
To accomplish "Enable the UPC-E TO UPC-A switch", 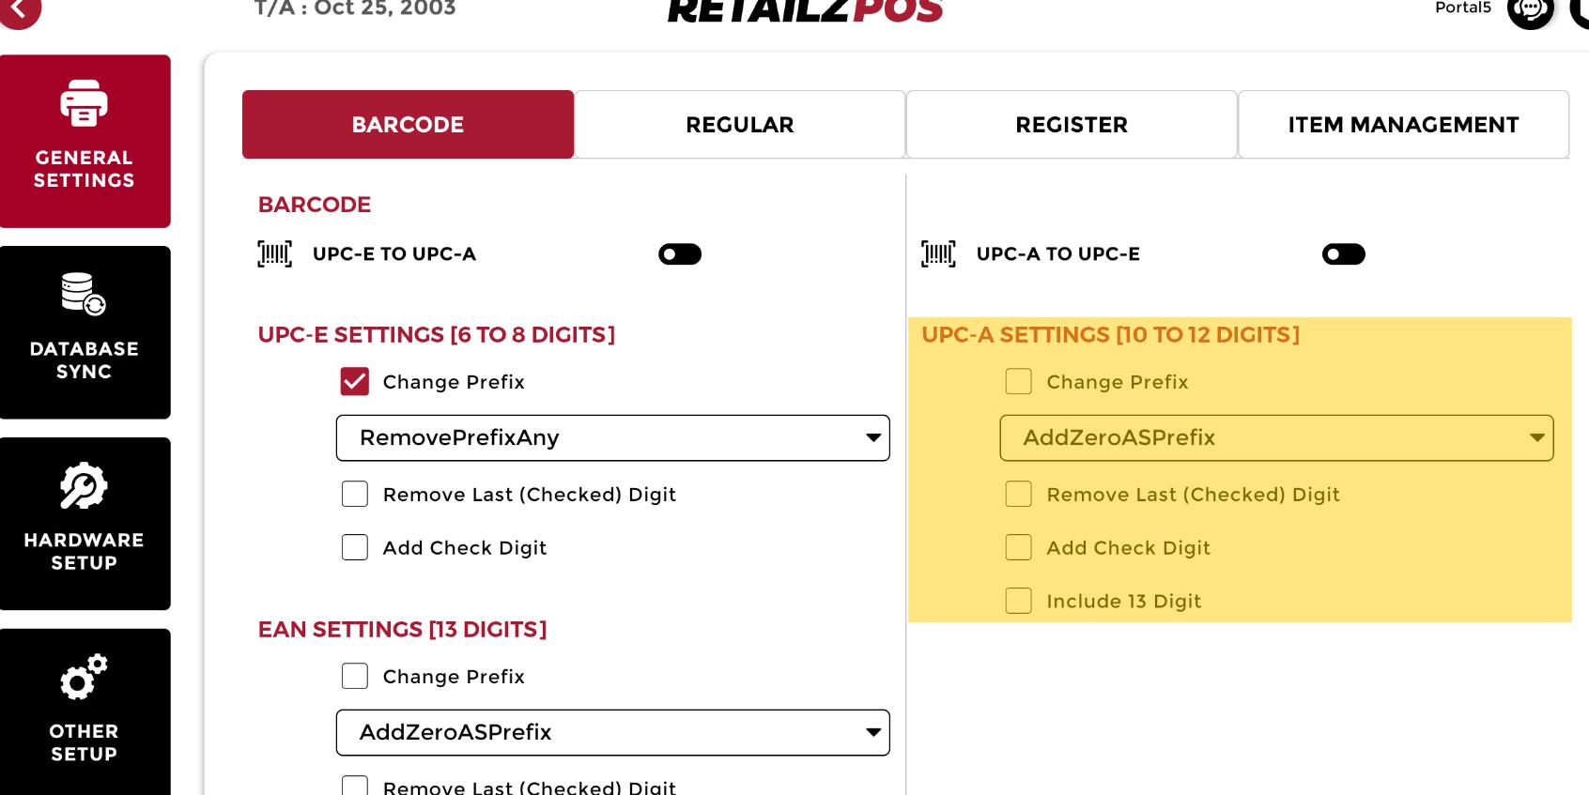I will 680,254.
